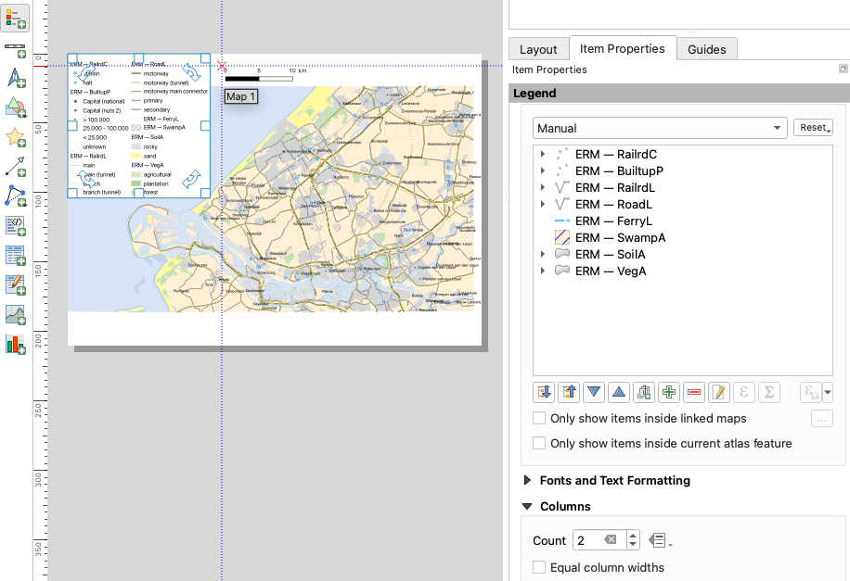
Task: Select the Add North Arrow tool
Action: 15,79
